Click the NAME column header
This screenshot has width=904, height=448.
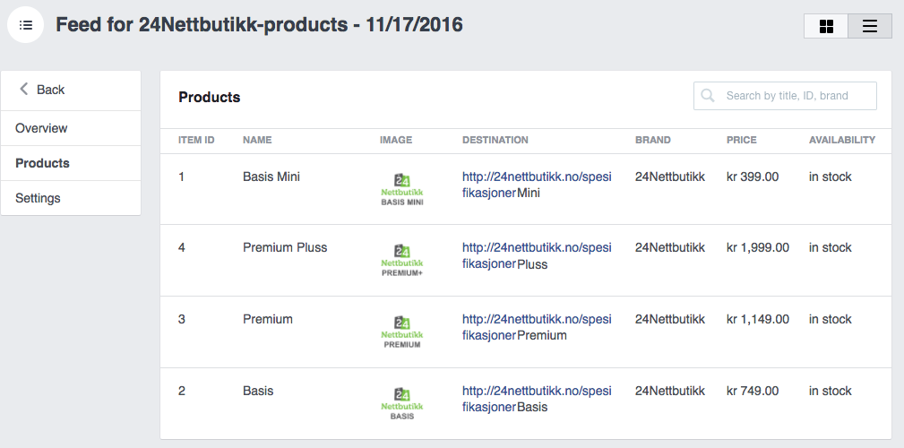click(x=257, y=140)
